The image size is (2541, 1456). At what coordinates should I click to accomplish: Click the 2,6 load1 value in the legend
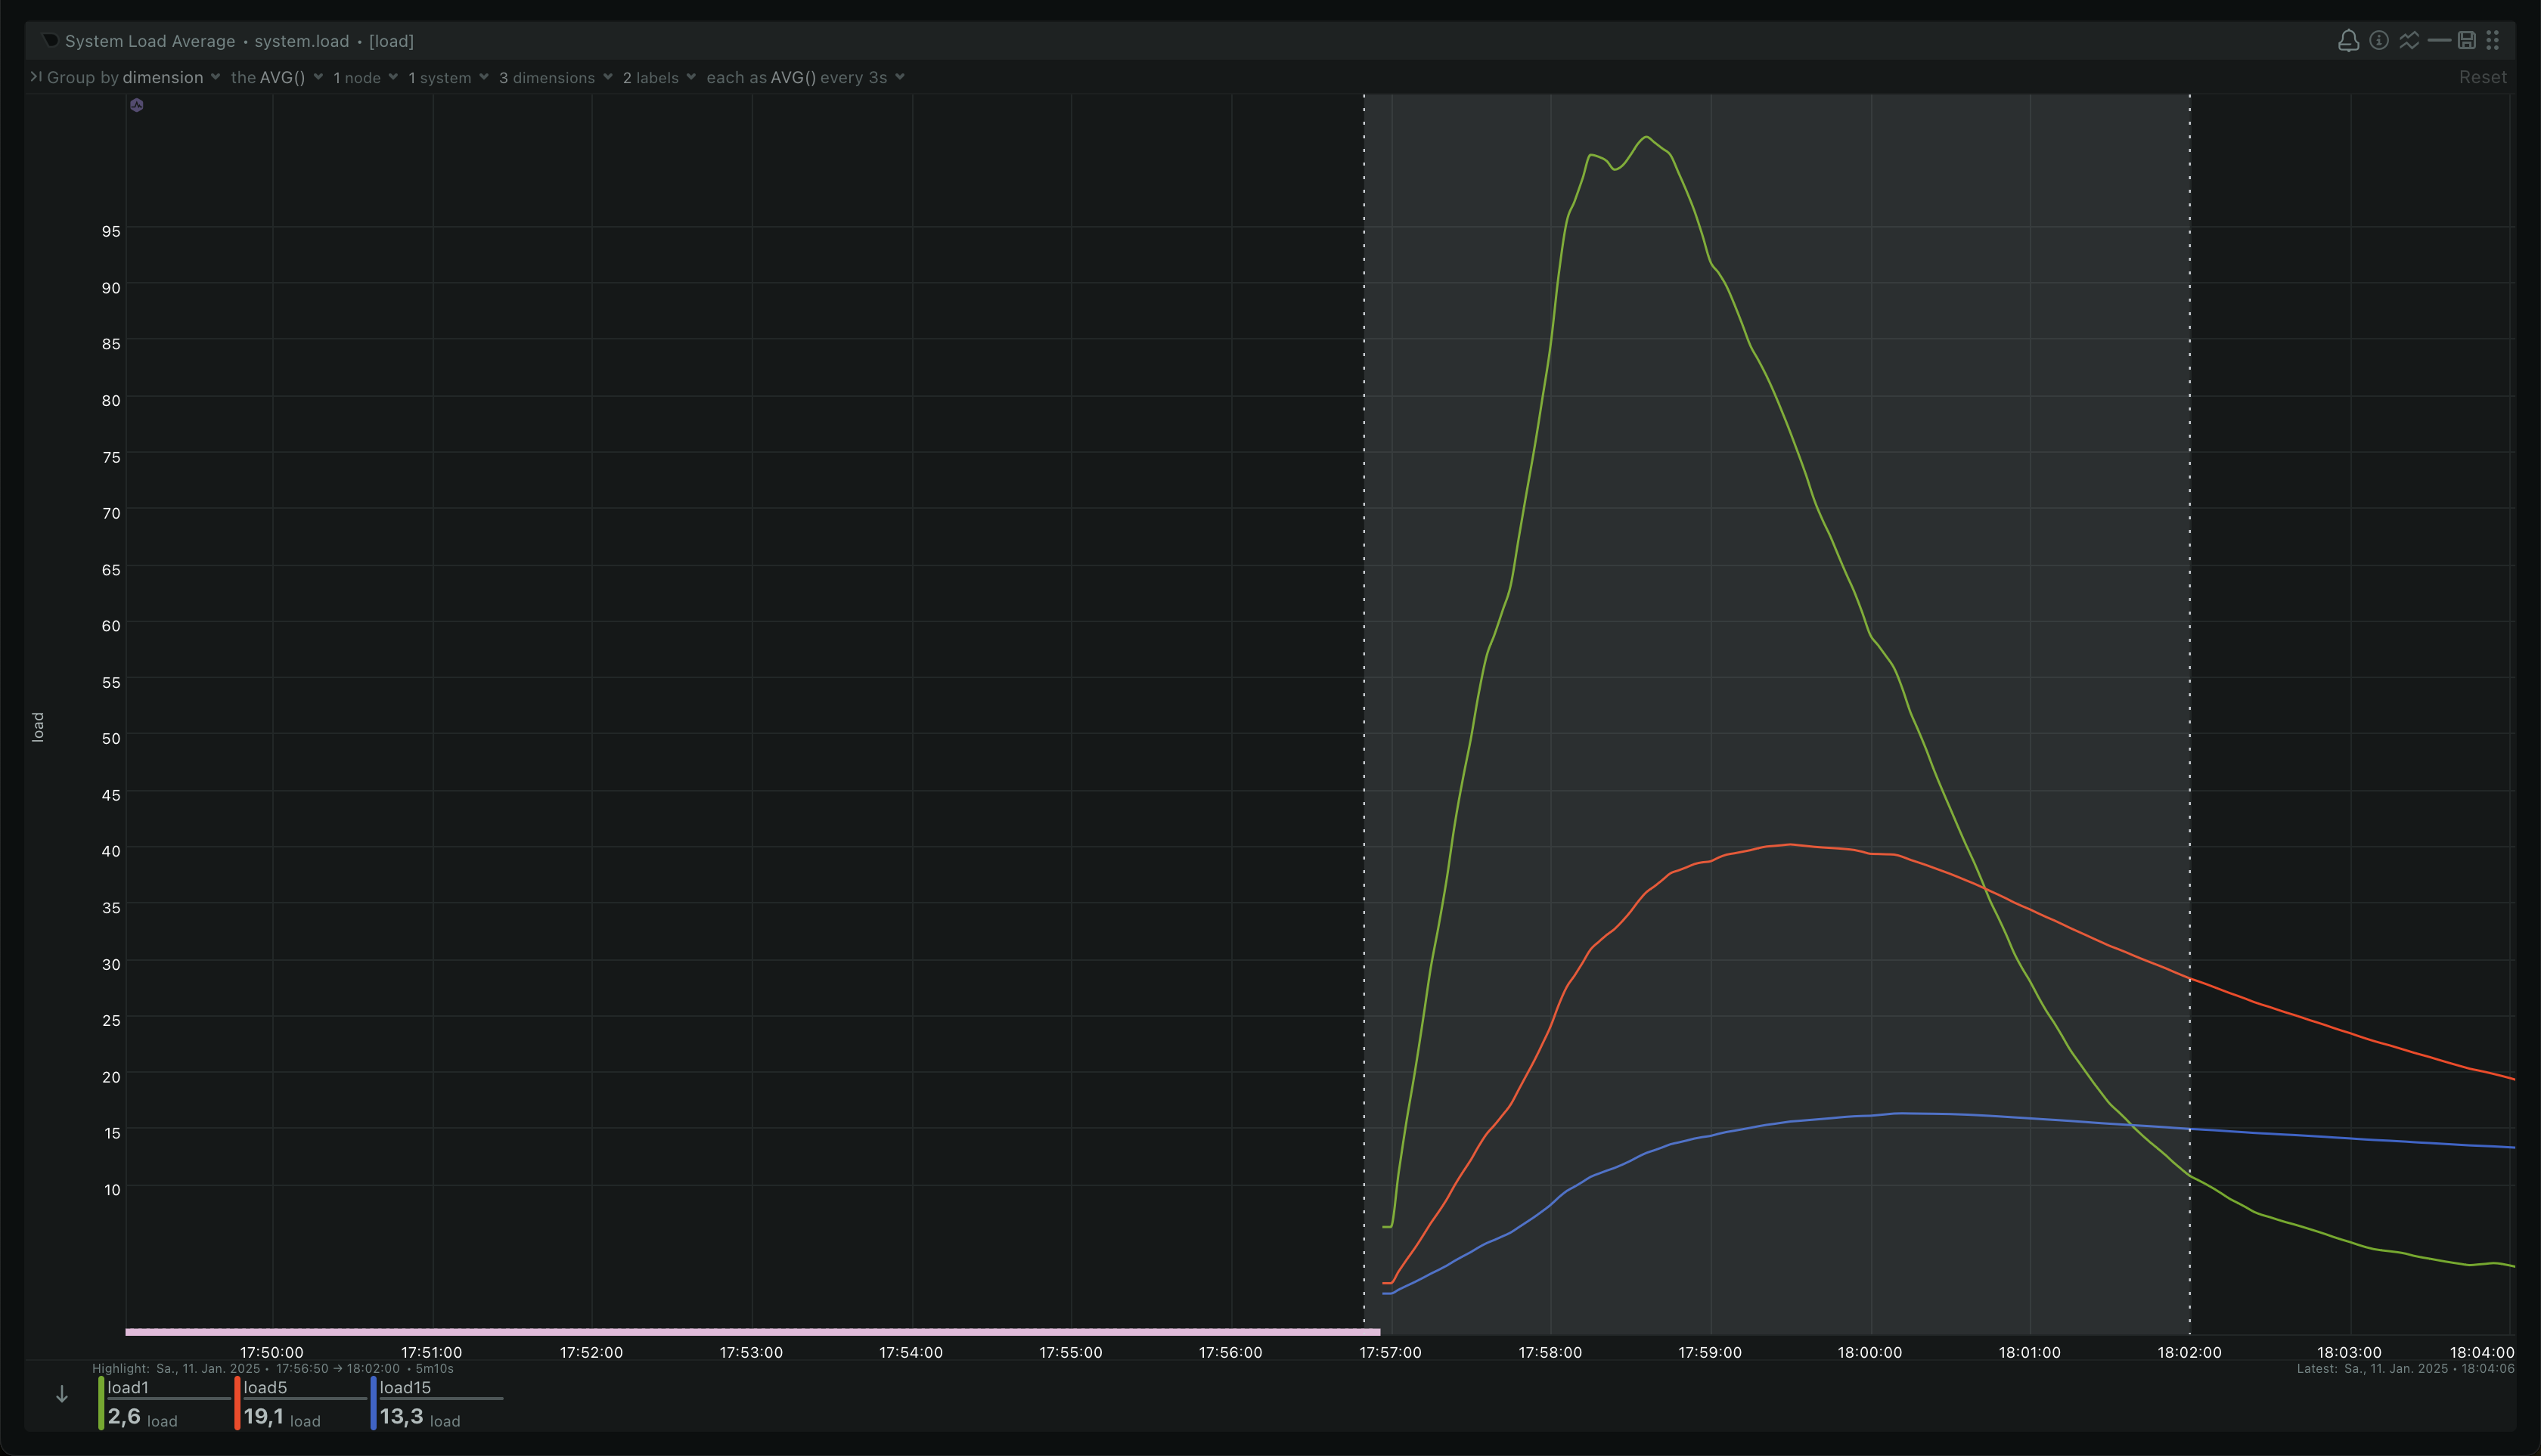[x=124, y=1416]
